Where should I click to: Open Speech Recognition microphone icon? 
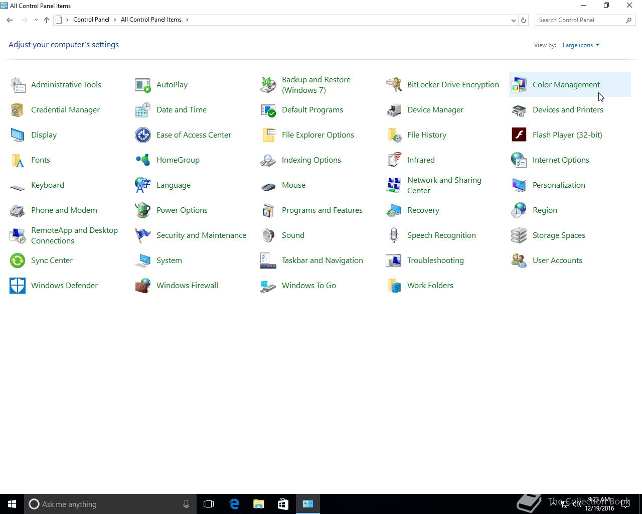[x=394, y=235]
